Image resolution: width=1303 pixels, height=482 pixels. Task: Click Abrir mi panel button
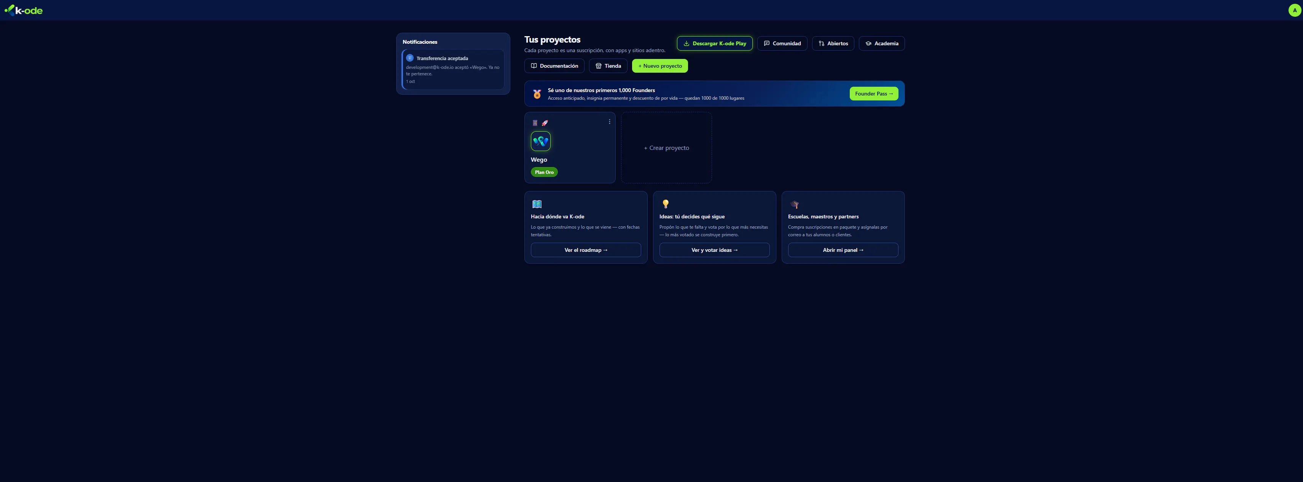coord(843,250)
